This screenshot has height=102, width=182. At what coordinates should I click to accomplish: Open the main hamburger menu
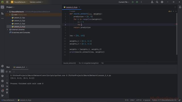pyautogui.click(x=7, y=2)
